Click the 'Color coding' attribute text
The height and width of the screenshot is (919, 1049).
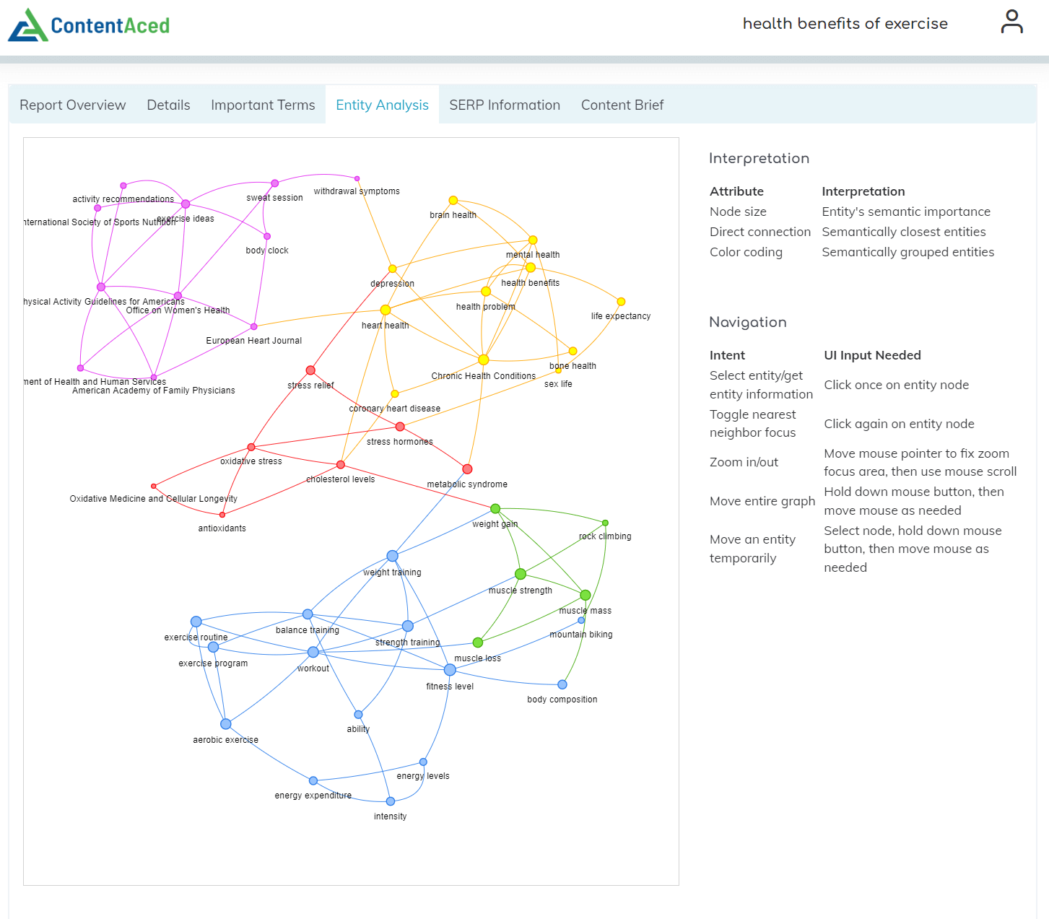click(x=746, y=252)
